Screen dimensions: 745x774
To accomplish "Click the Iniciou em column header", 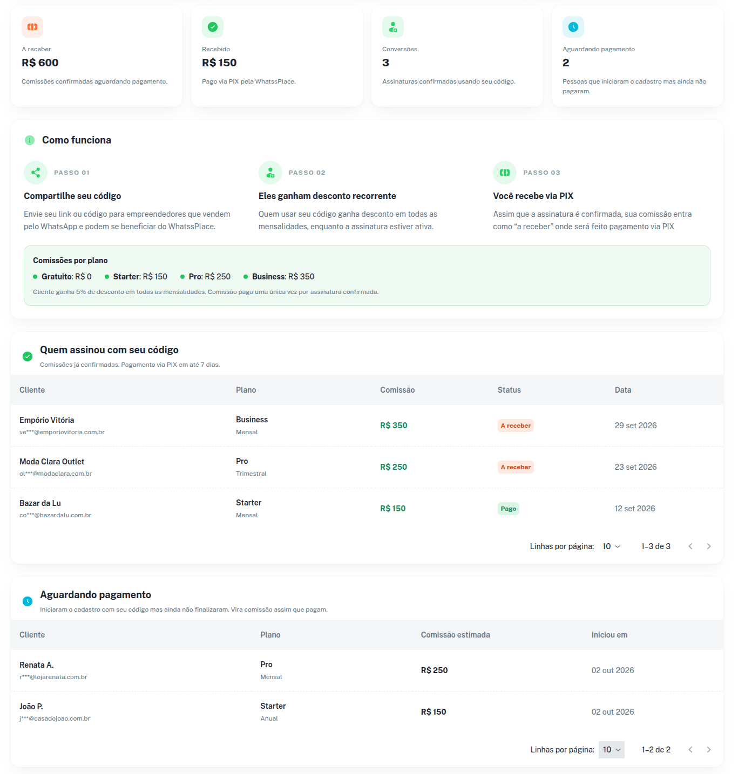I will pyautogui.click(x=609, y=635).
